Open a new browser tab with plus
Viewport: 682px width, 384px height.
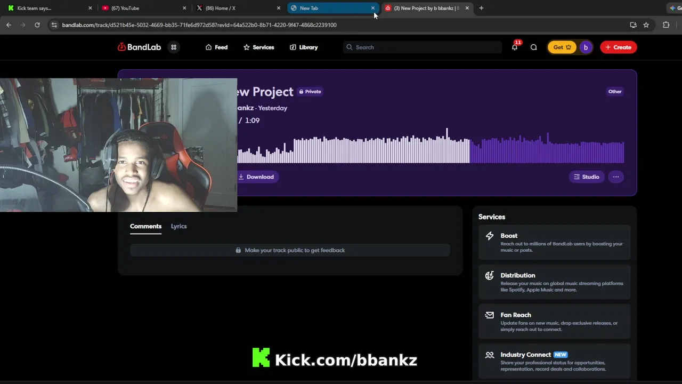coord(481,8)
